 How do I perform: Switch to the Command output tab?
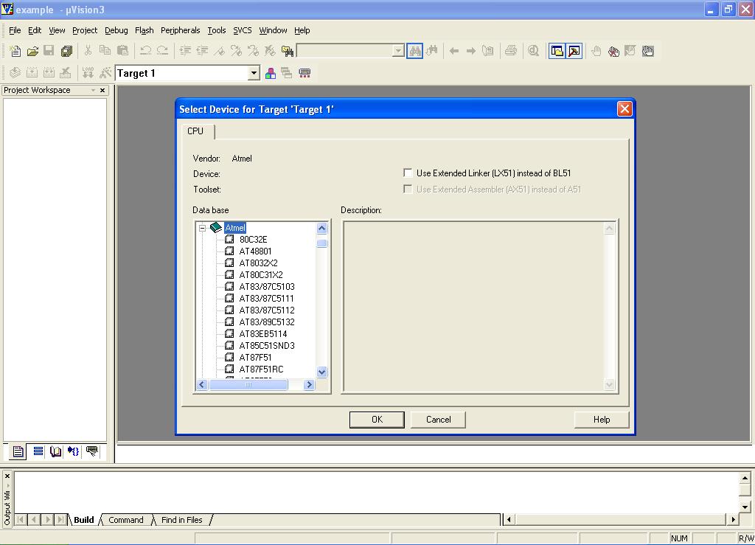126,520
